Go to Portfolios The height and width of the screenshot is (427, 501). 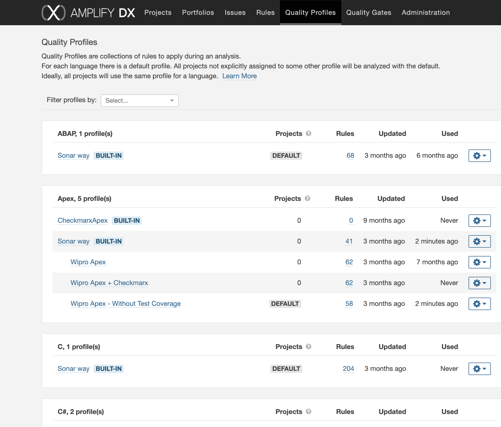point(198,12)
